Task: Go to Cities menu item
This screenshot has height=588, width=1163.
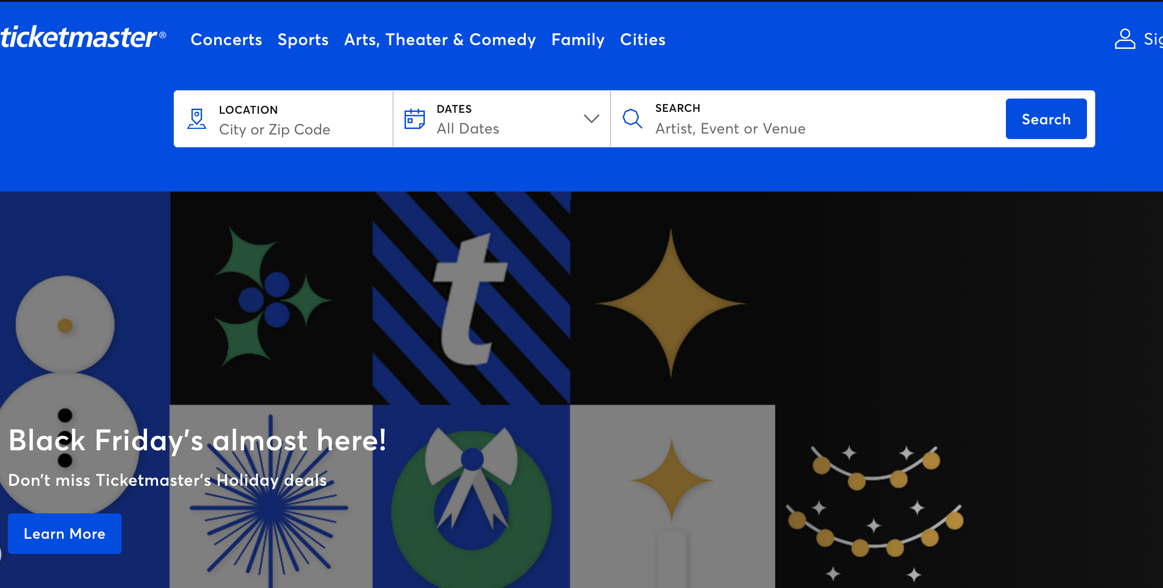Action: coord(643,40)
